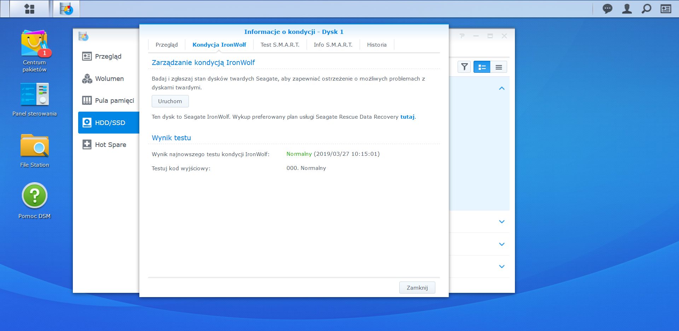Open File Station desktop icon
Image resolution: width=679 pixels, height=331 pixels.
click(x=34, y=151)
